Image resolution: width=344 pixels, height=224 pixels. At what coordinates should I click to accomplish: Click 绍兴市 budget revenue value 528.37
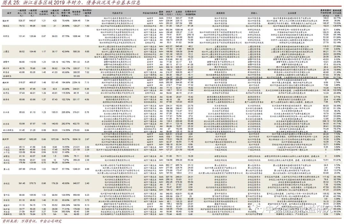click(x=22, y=21)
